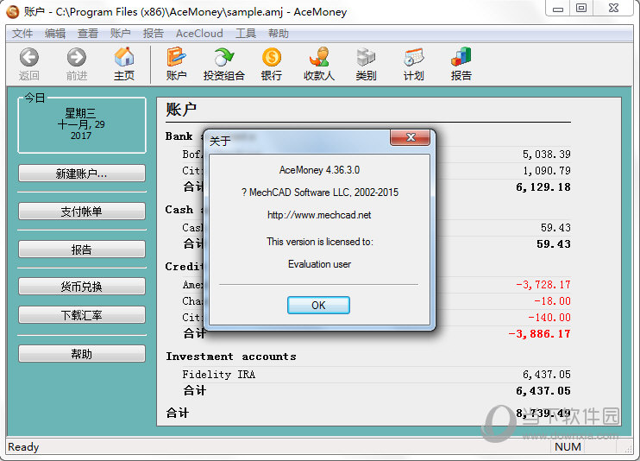Click the AceMoney app icon in title bar
The height and width of the screenshot is (461, 640).
pos(13,11)
